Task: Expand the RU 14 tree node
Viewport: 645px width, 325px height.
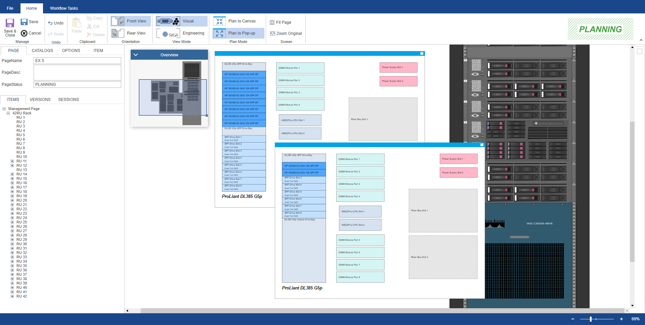Action: (x=12, y=174)
